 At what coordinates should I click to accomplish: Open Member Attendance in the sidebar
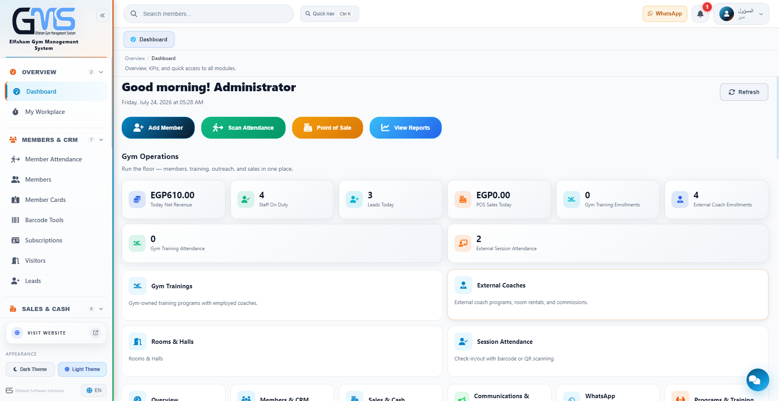(x=57, y=159)
